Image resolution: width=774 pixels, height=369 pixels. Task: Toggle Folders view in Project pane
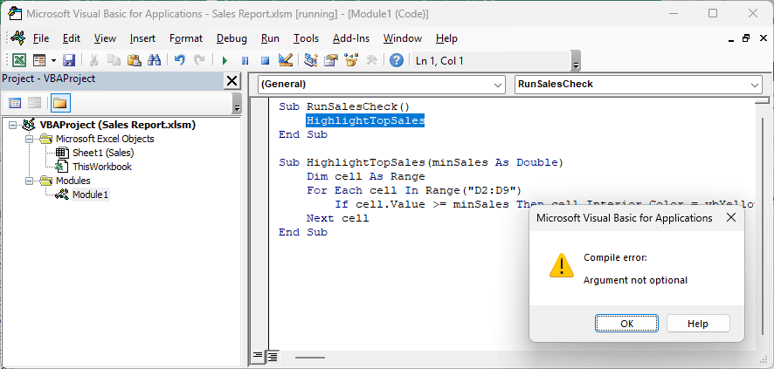(x=59, y=103)
